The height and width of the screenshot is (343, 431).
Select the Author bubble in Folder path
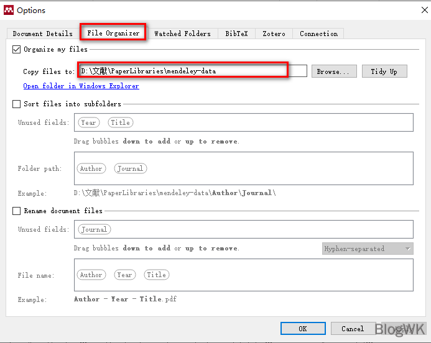point(91,168)
